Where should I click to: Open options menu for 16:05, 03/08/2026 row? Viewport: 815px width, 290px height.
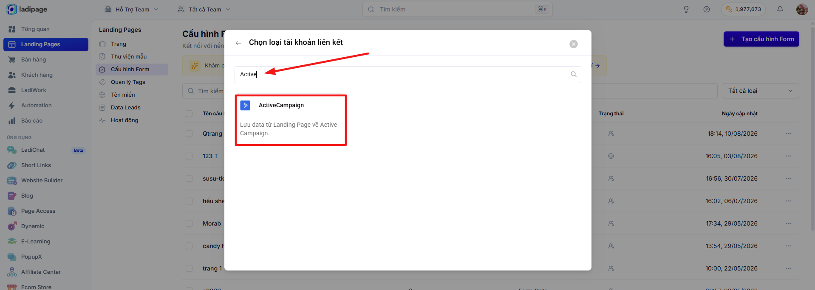(x=788, y=156)
